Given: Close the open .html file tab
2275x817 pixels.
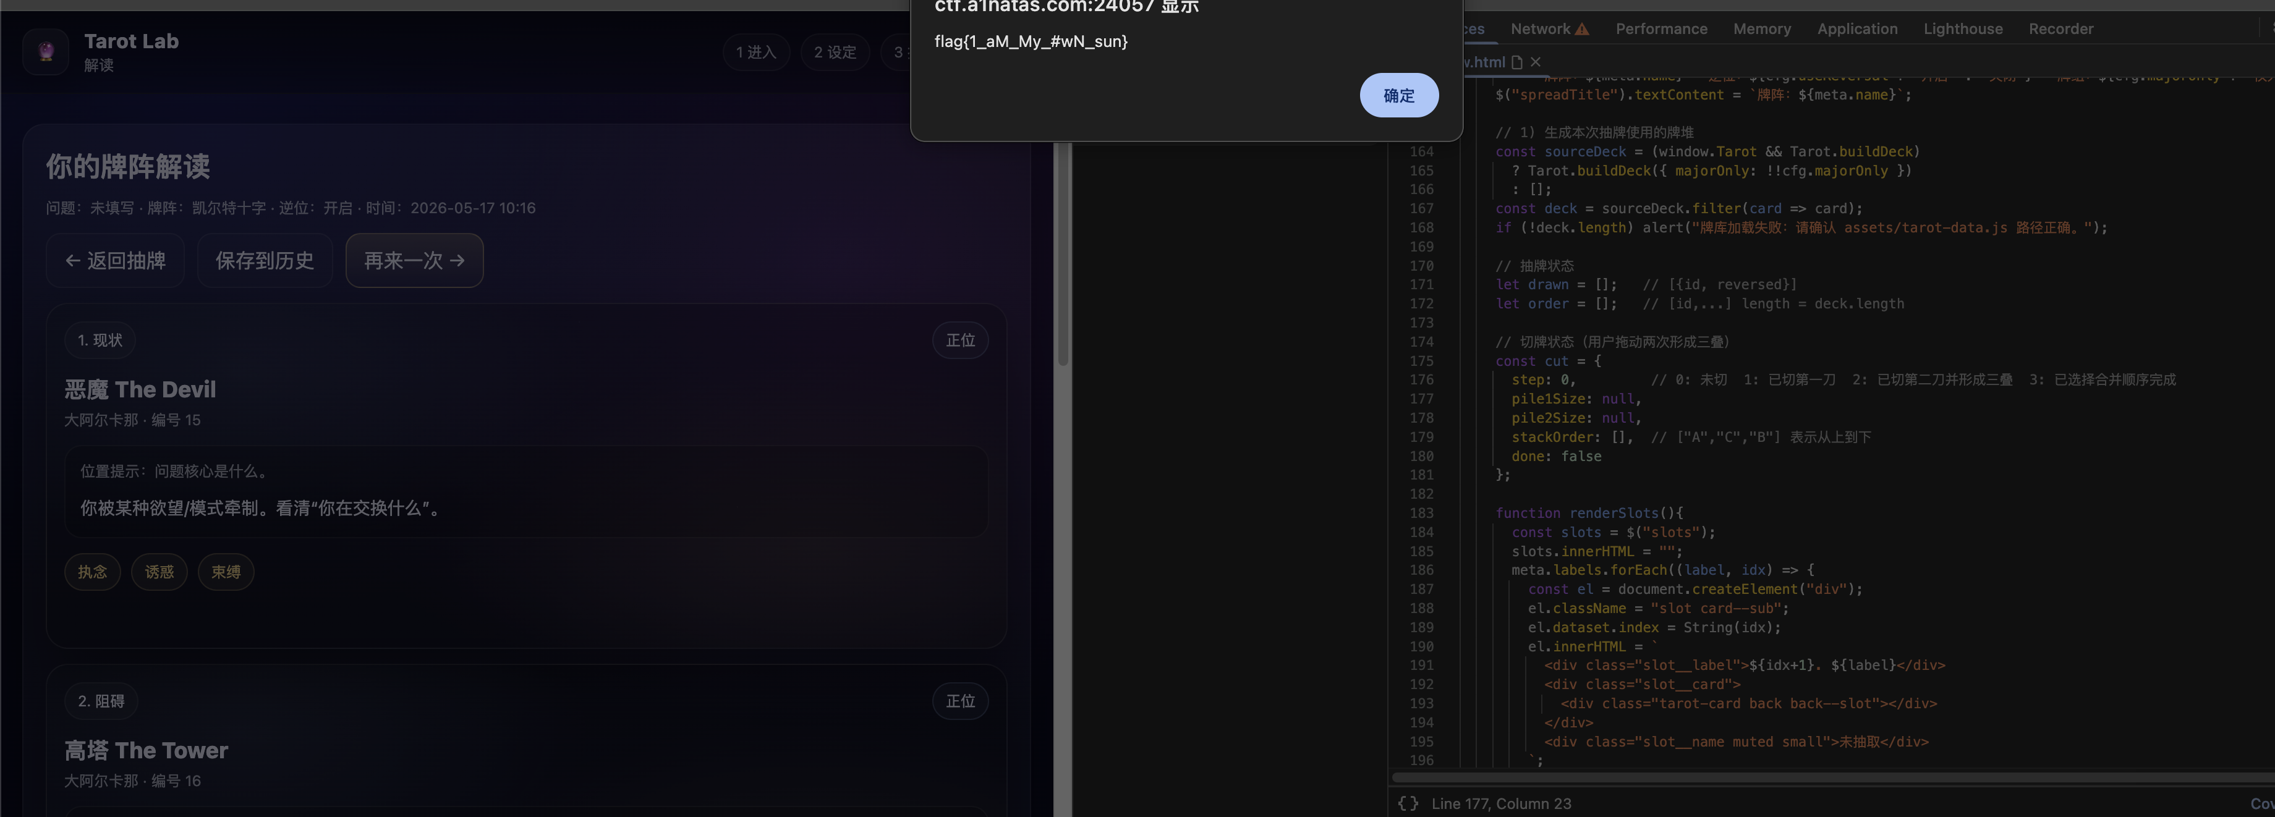Looking at the screenshot, I should pos(1536,62).
